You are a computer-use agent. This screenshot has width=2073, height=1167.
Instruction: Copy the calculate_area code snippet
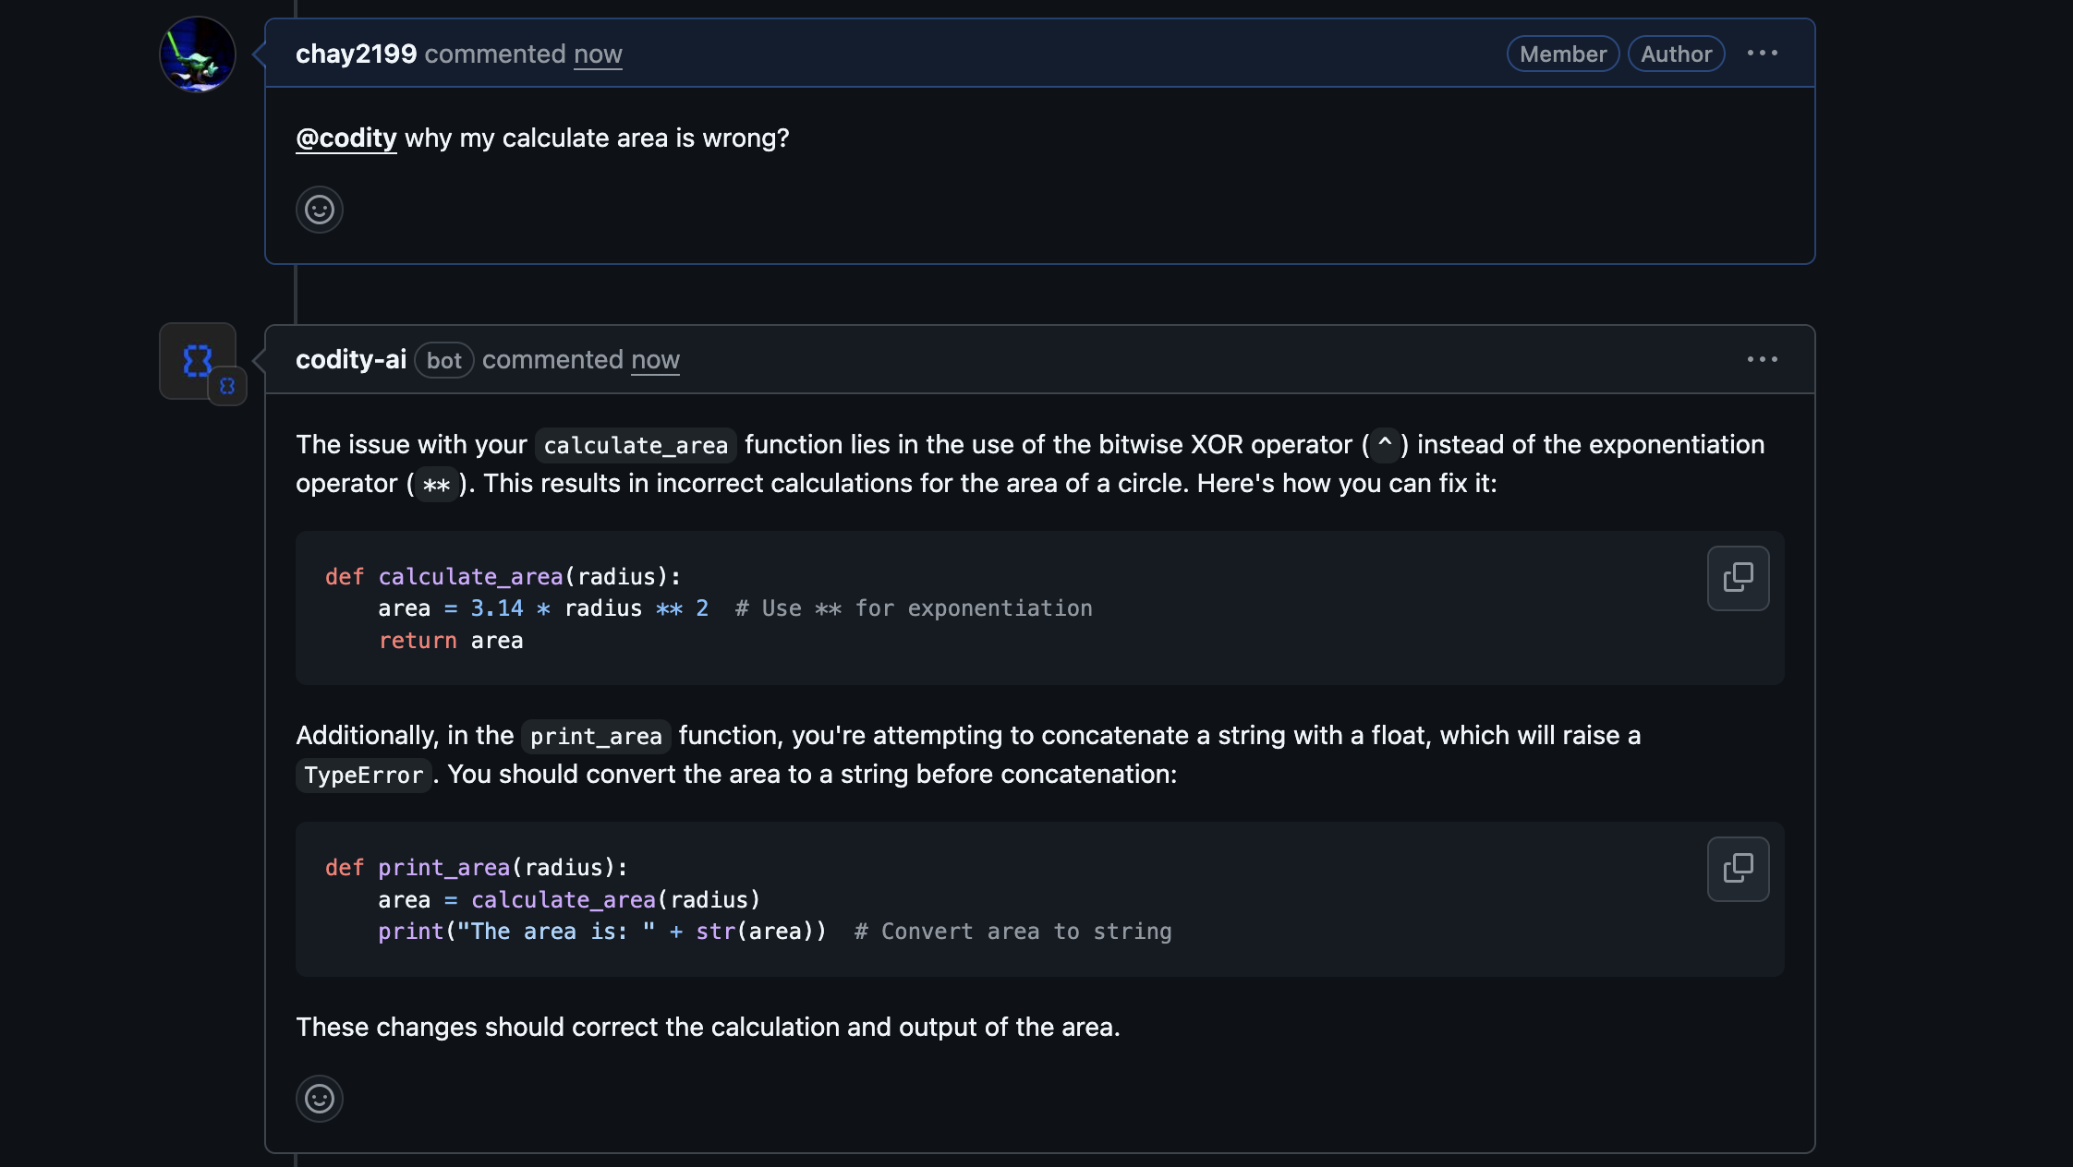(1737, 577)
